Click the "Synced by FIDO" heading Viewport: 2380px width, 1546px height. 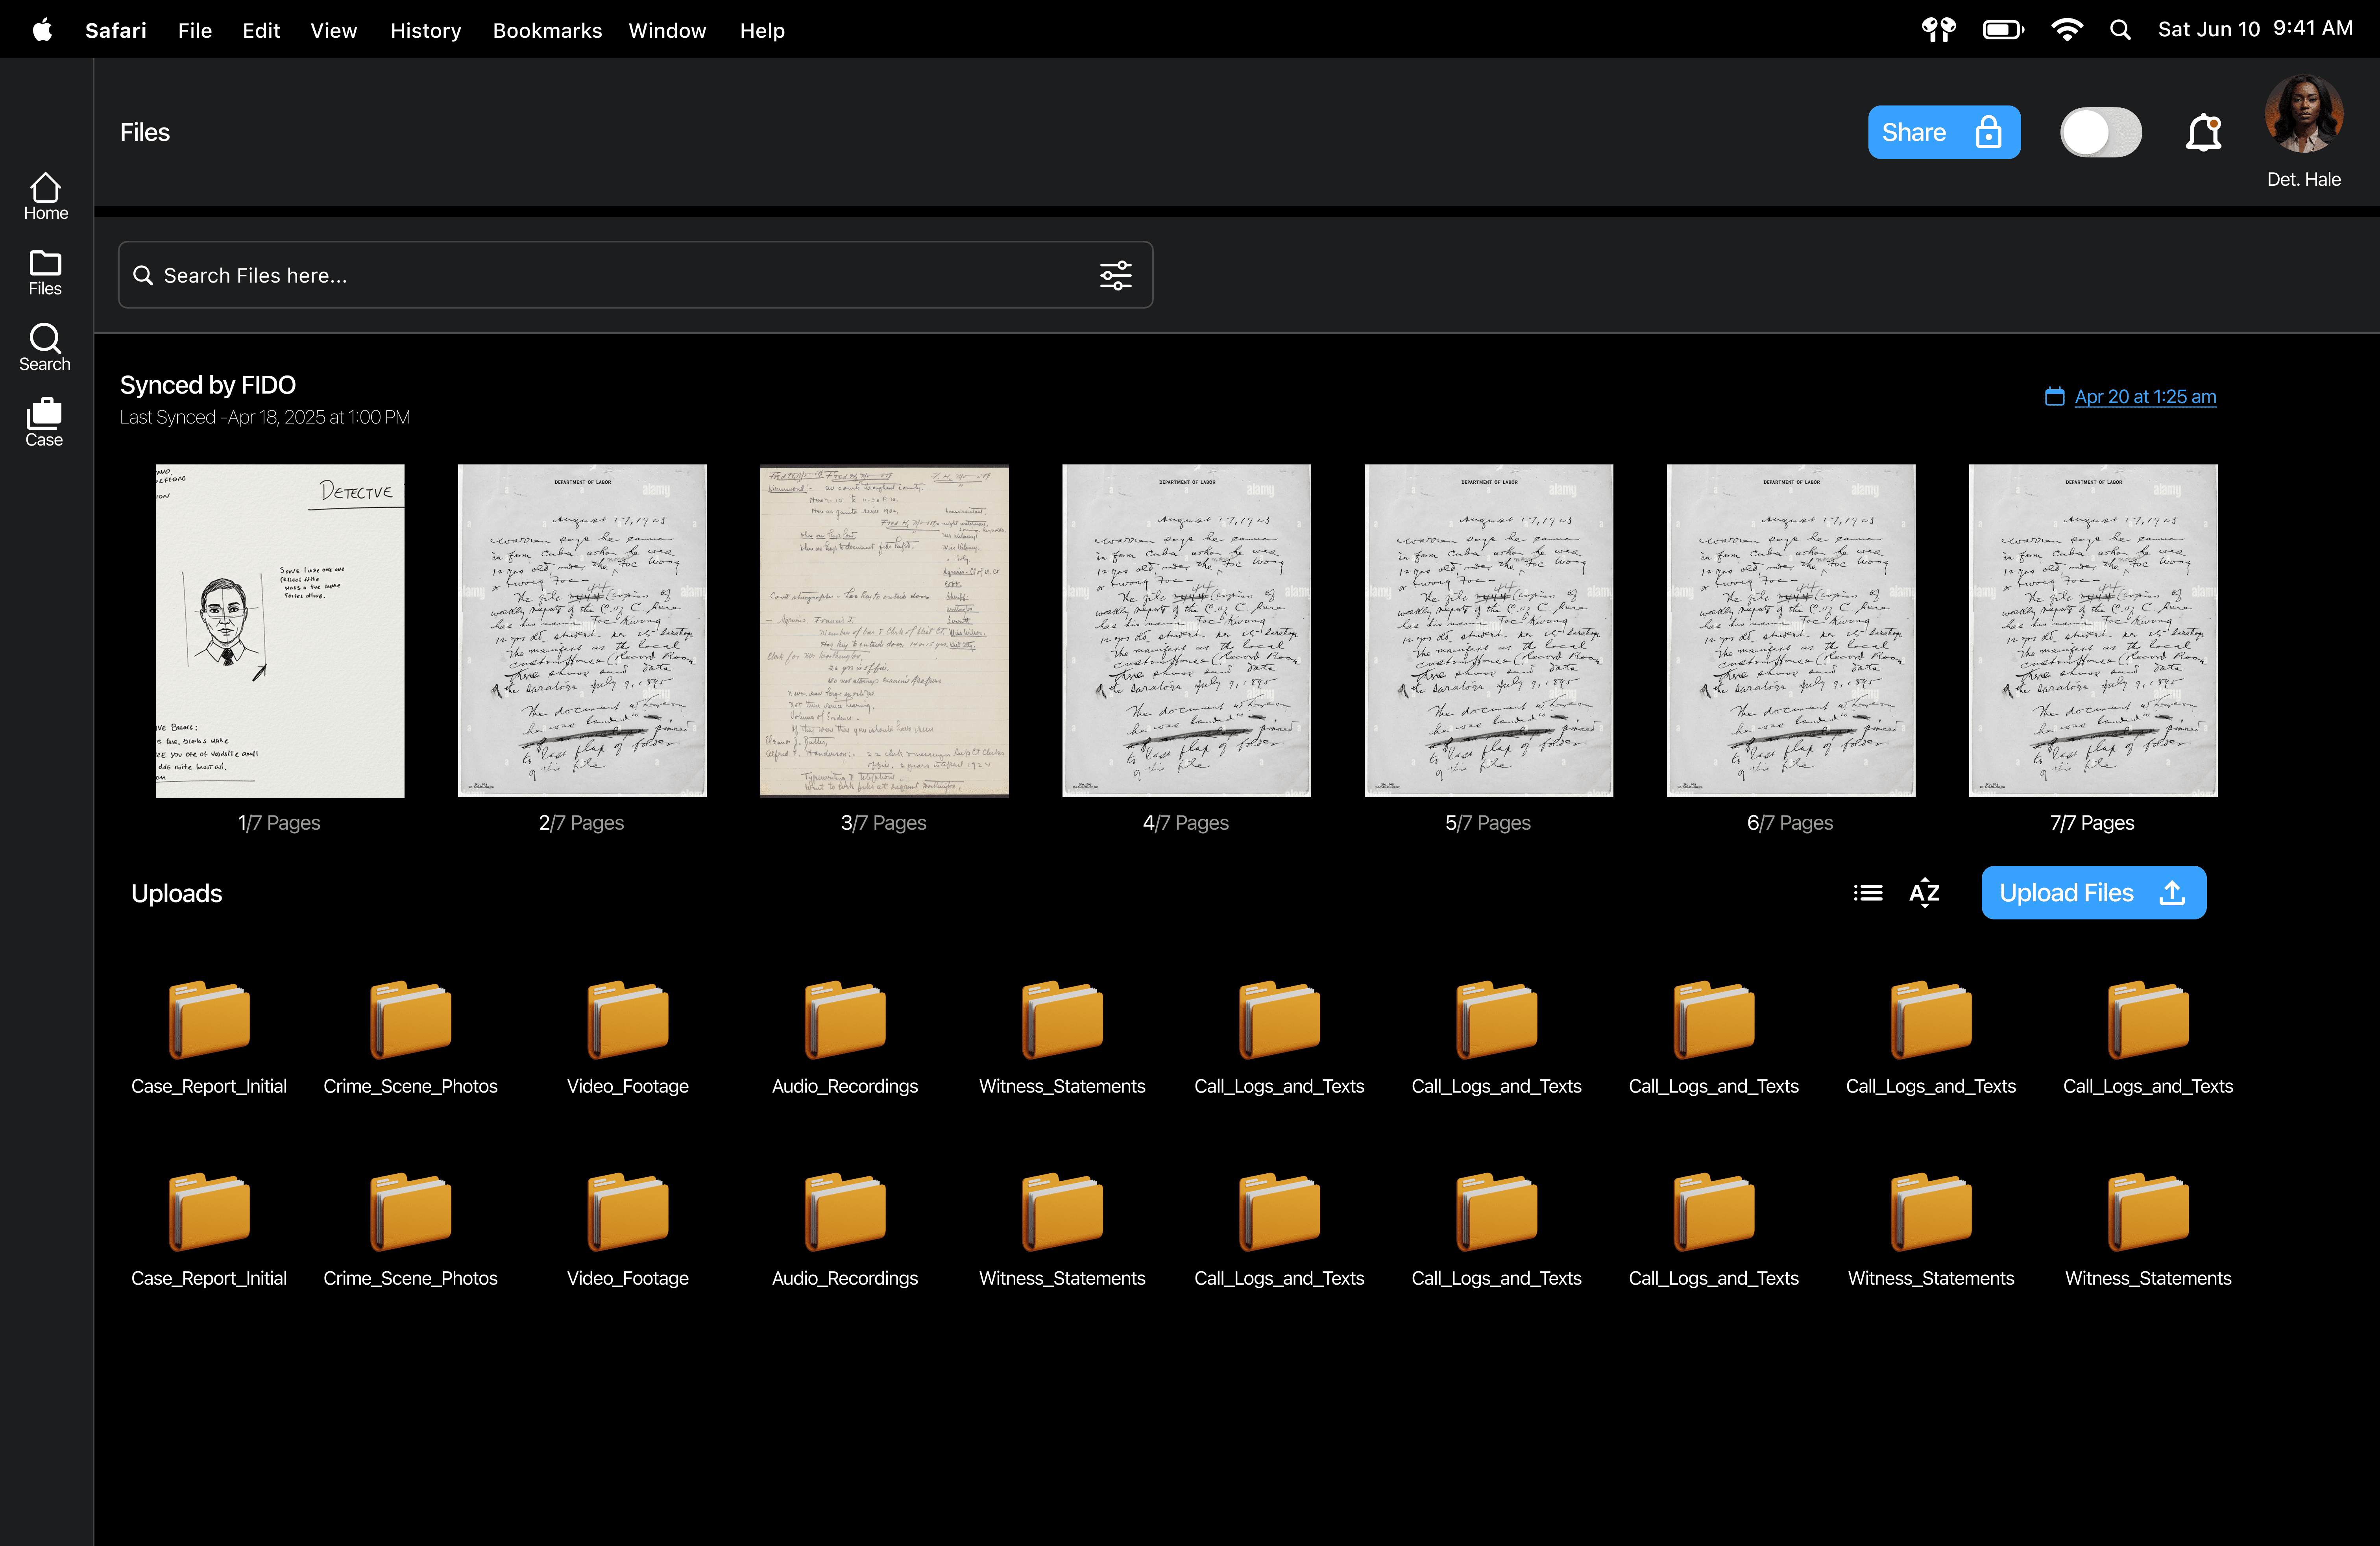coord(208,385)
